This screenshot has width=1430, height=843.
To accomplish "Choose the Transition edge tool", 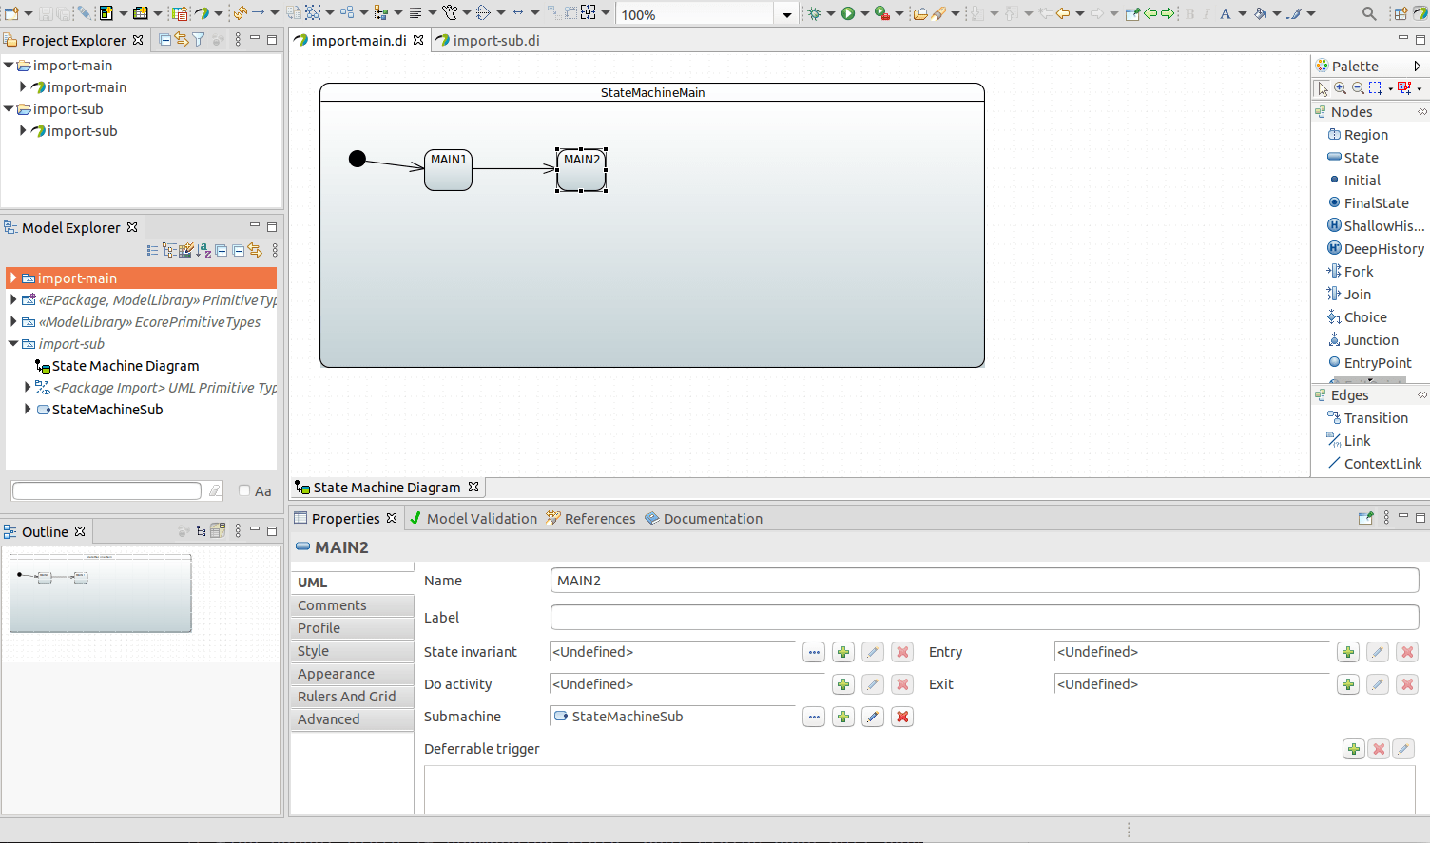I will pyautogui.click(x=1376, y=418).
